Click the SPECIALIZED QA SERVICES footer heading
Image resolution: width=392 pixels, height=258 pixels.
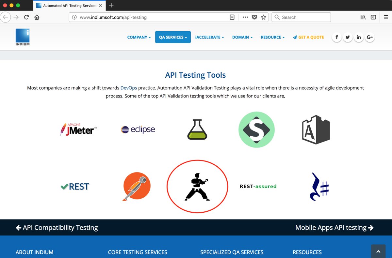[x=232, y=252]
